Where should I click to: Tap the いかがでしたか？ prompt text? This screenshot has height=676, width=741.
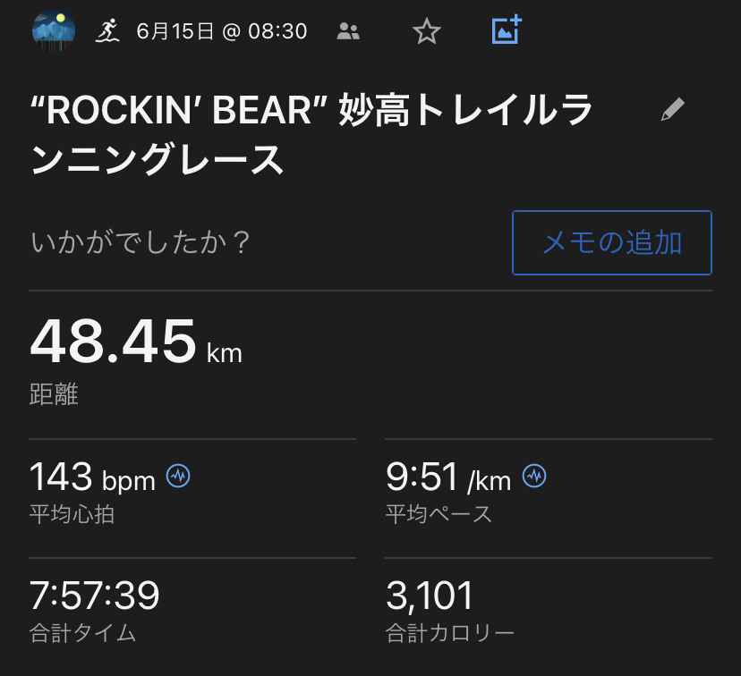[x=141, y=243]
